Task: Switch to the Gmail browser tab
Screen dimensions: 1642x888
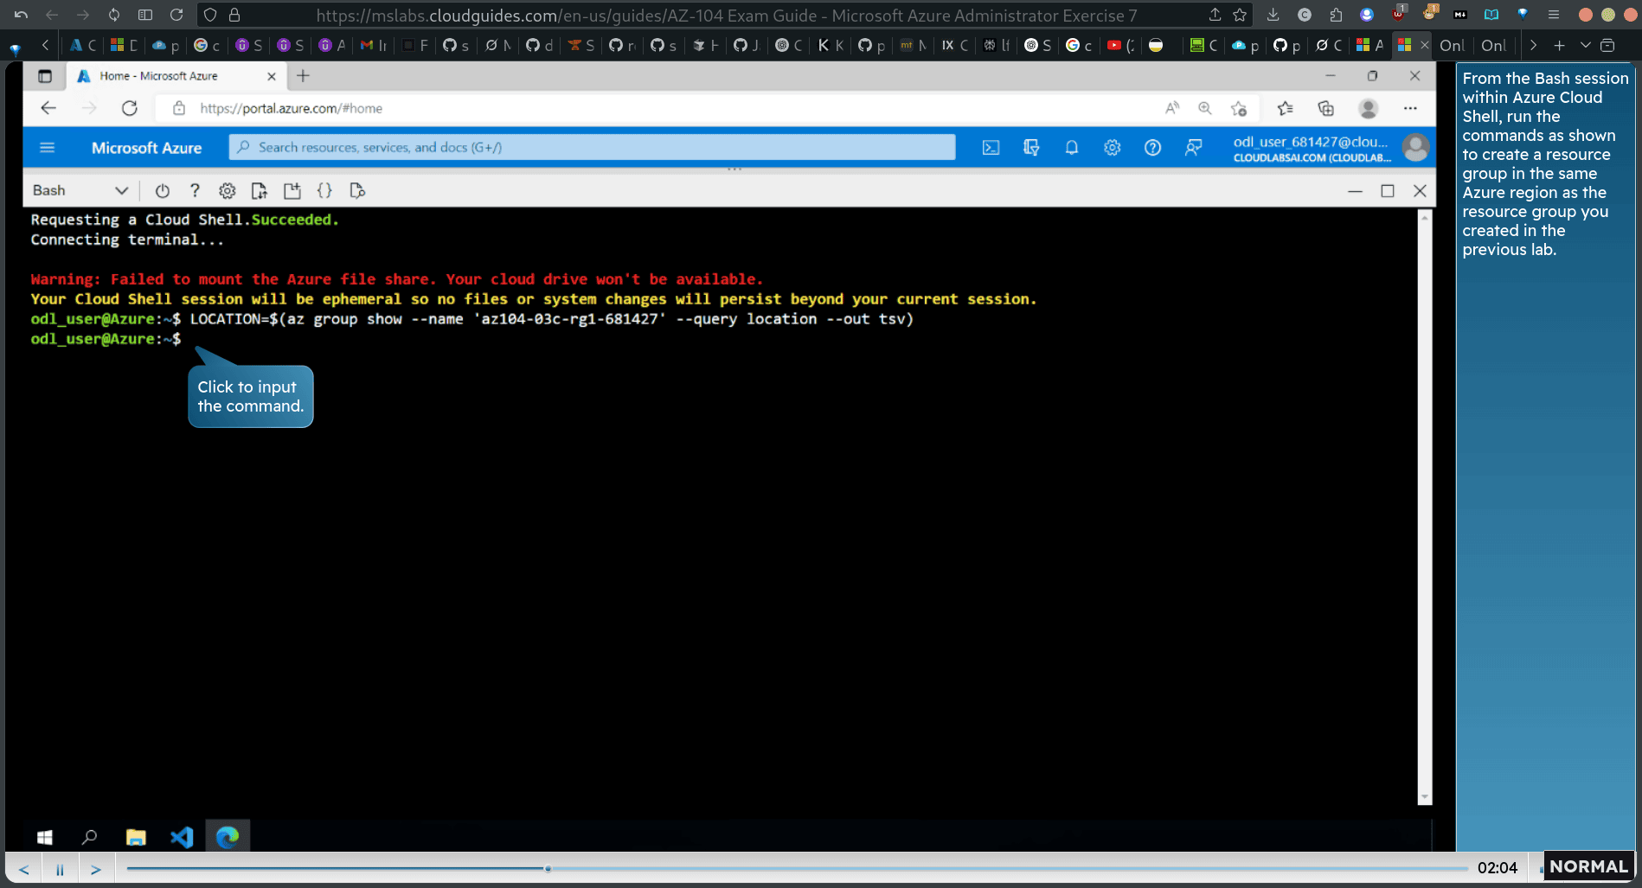Action: tap(373, 45)
